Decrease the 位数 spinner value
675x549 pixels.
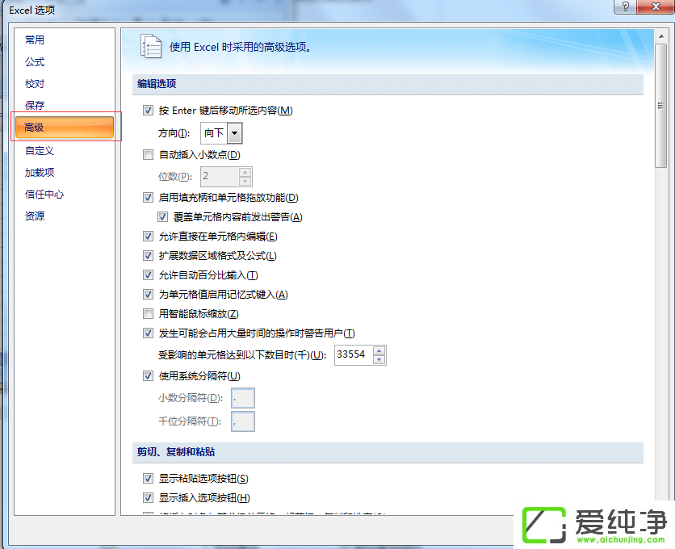pos(245,182)
